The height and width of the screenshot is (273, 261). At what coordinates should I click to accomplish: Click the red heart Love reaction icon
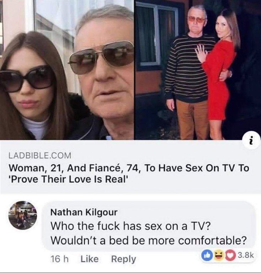point(229,256)
